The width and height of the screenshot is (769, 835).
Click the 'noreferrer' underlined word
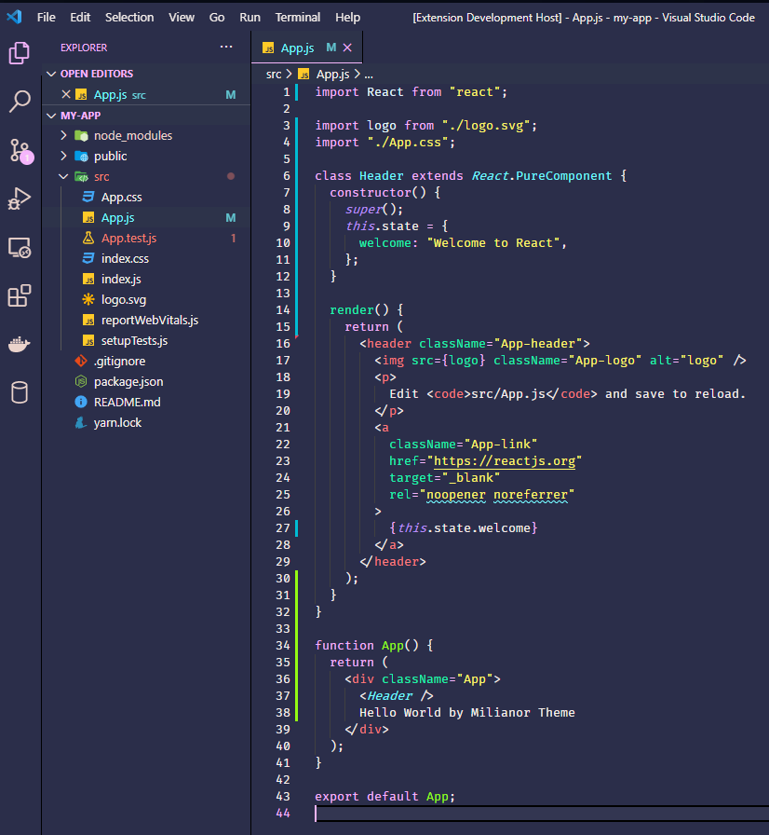tap(531, 494)
